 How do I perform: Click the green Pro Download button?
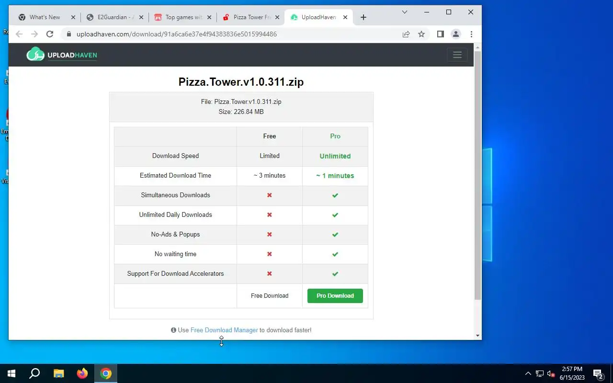click(x=335, y=296)
